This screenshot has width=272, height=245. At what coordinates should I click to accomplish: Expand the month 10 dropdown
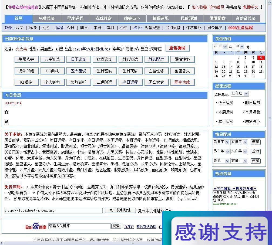pos(239,46)
